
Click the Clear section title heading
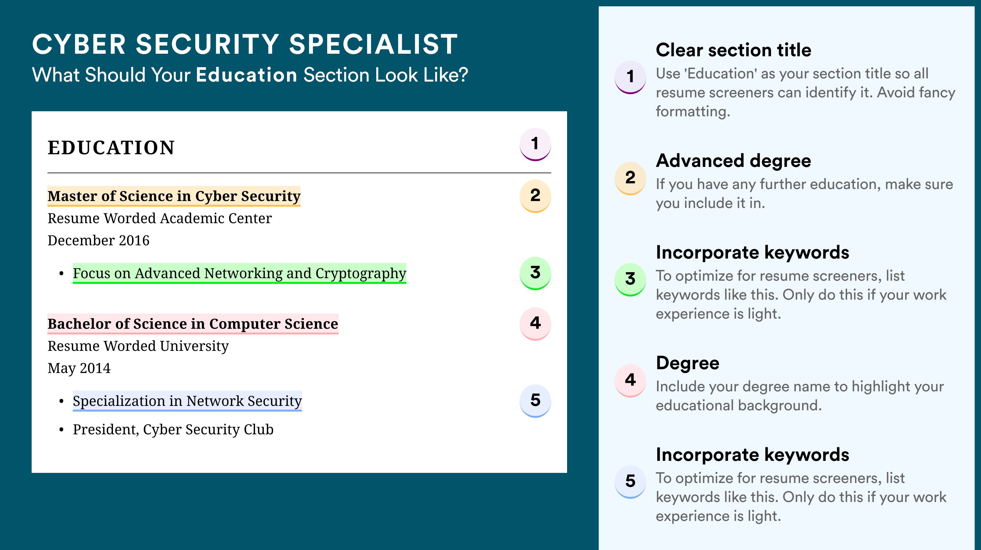[x=734, y=50]
